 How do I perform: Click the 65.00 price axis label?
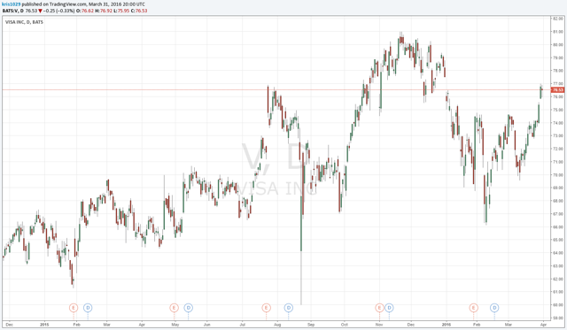click(558, 240)
